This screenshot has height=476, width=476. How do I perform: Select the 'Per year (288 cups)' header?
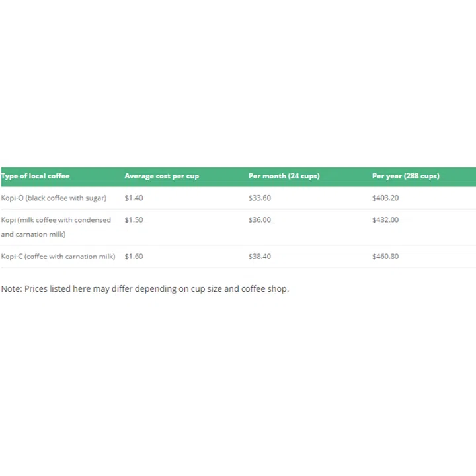click(405, 176)
